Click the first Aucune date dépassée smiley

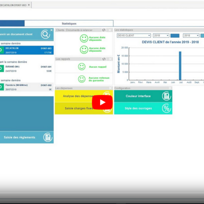84,39
